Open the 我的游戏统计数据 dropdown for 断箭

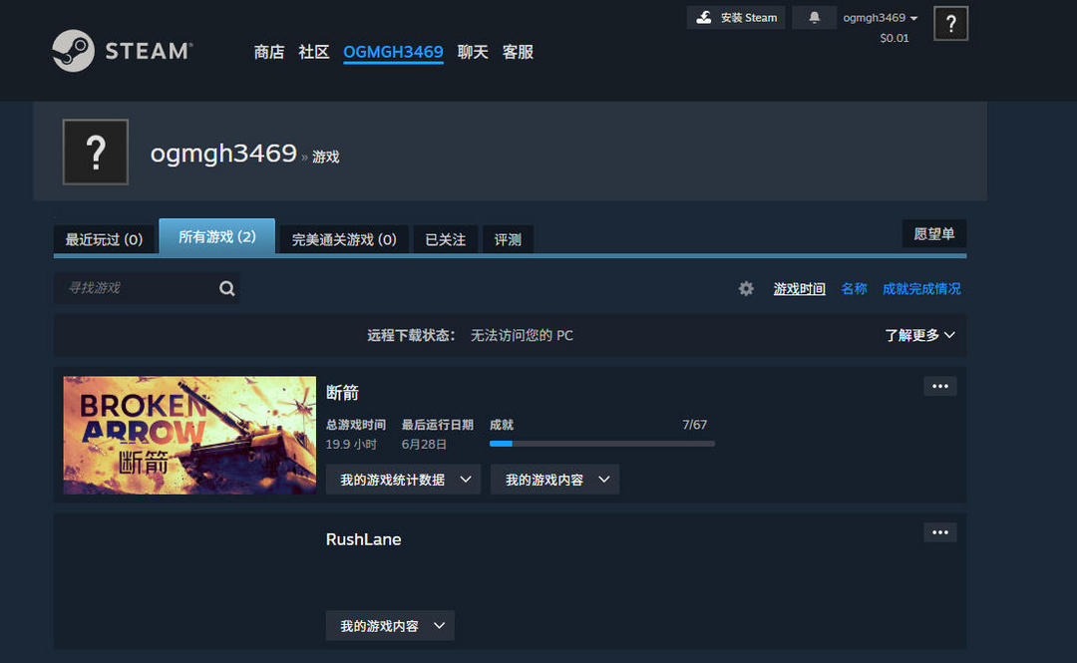click(x=403, y=479)
